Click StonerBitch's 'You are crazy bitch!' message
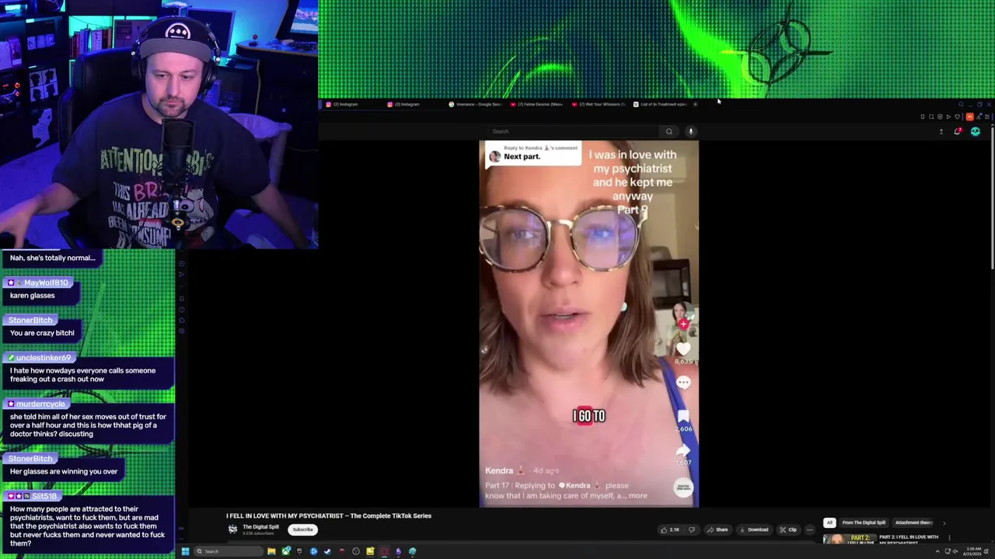The image size is (995, 559). pyautogui.click(x=42, y=333)
